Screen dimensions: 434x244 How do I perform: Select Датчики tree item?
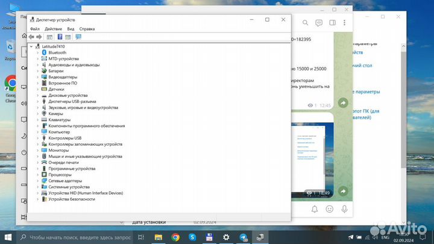click(56, 89)
